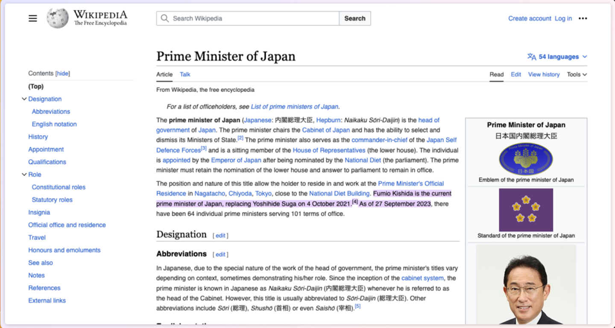615x328 pixels.
Task: Click the translate languages icon
Action: pos(532,57)
